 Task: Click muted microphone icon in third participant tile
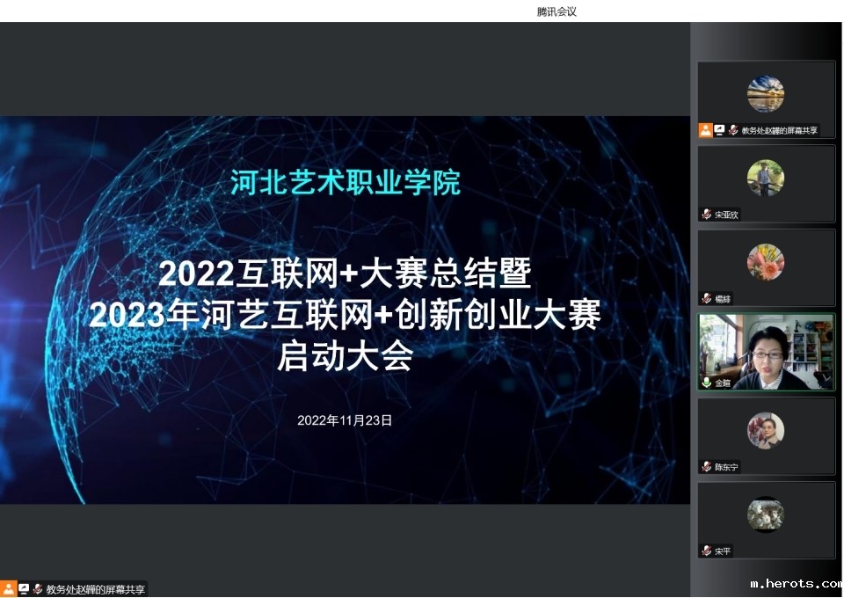[706, 299]
